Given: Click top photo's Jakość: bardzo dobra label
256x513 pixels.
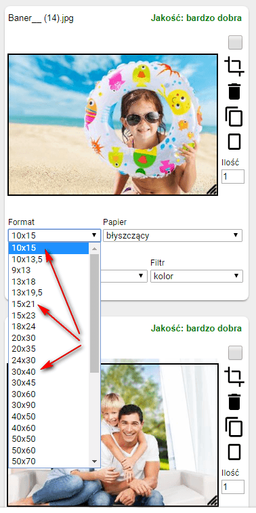Looking at the screenshot, I should click(x=196, y=18).
